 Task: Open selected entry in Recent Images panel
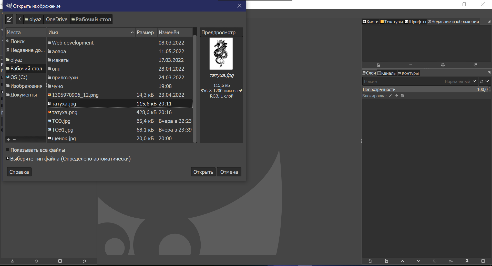(378, 65)
